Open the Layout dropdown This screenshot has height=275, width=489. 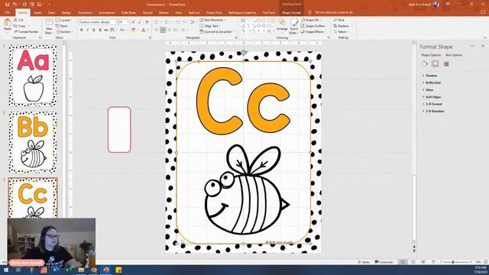click(x=63, y=20)
